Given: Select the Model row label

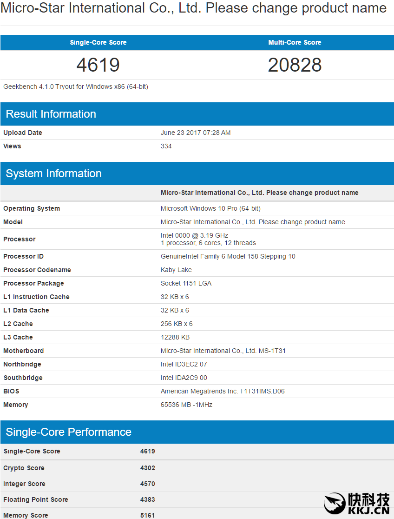Looking at the screenshot, I should click(x=13, y=222).
